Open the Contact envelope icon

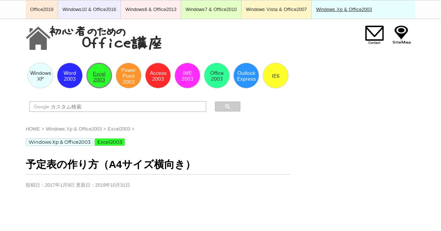374,35
